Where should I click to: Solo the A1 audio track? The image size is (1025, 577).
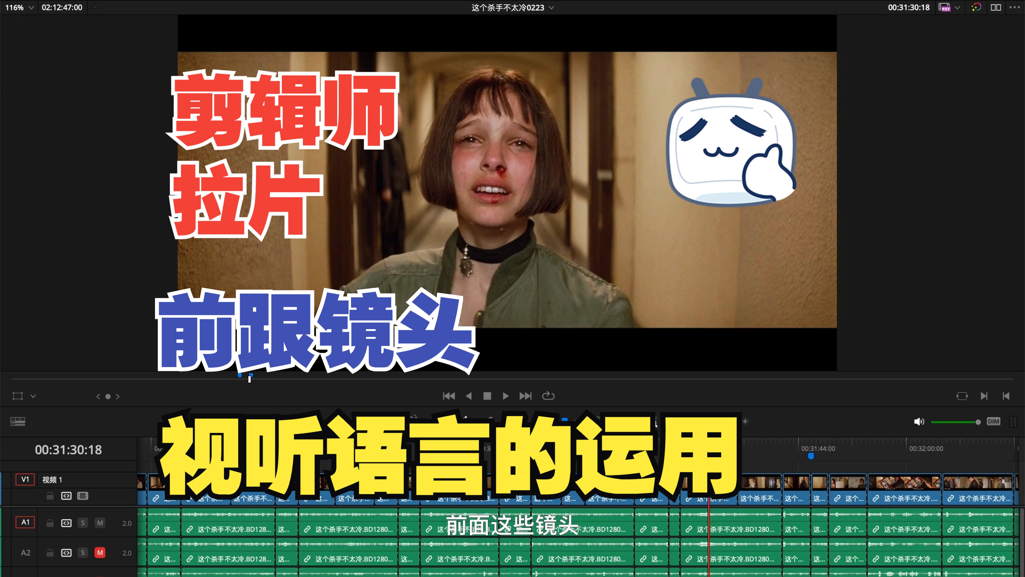pos(83,523)
